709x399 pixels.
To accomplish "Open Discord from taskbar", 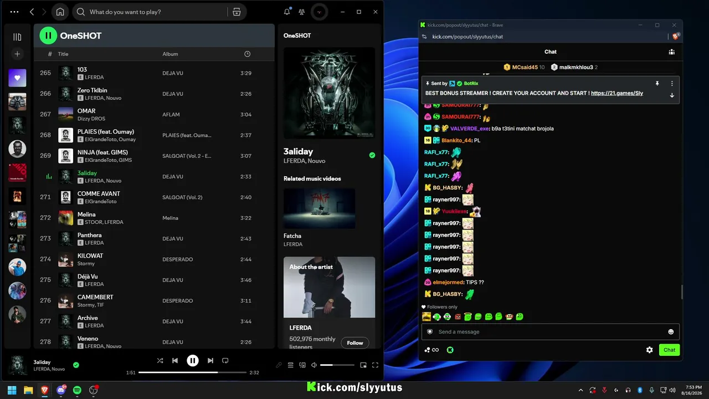I will pos(61,390).
